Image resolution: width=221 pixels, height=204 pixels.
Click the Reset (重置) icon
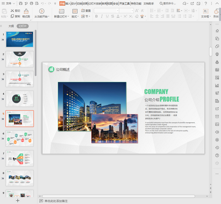tap(83, 11)
